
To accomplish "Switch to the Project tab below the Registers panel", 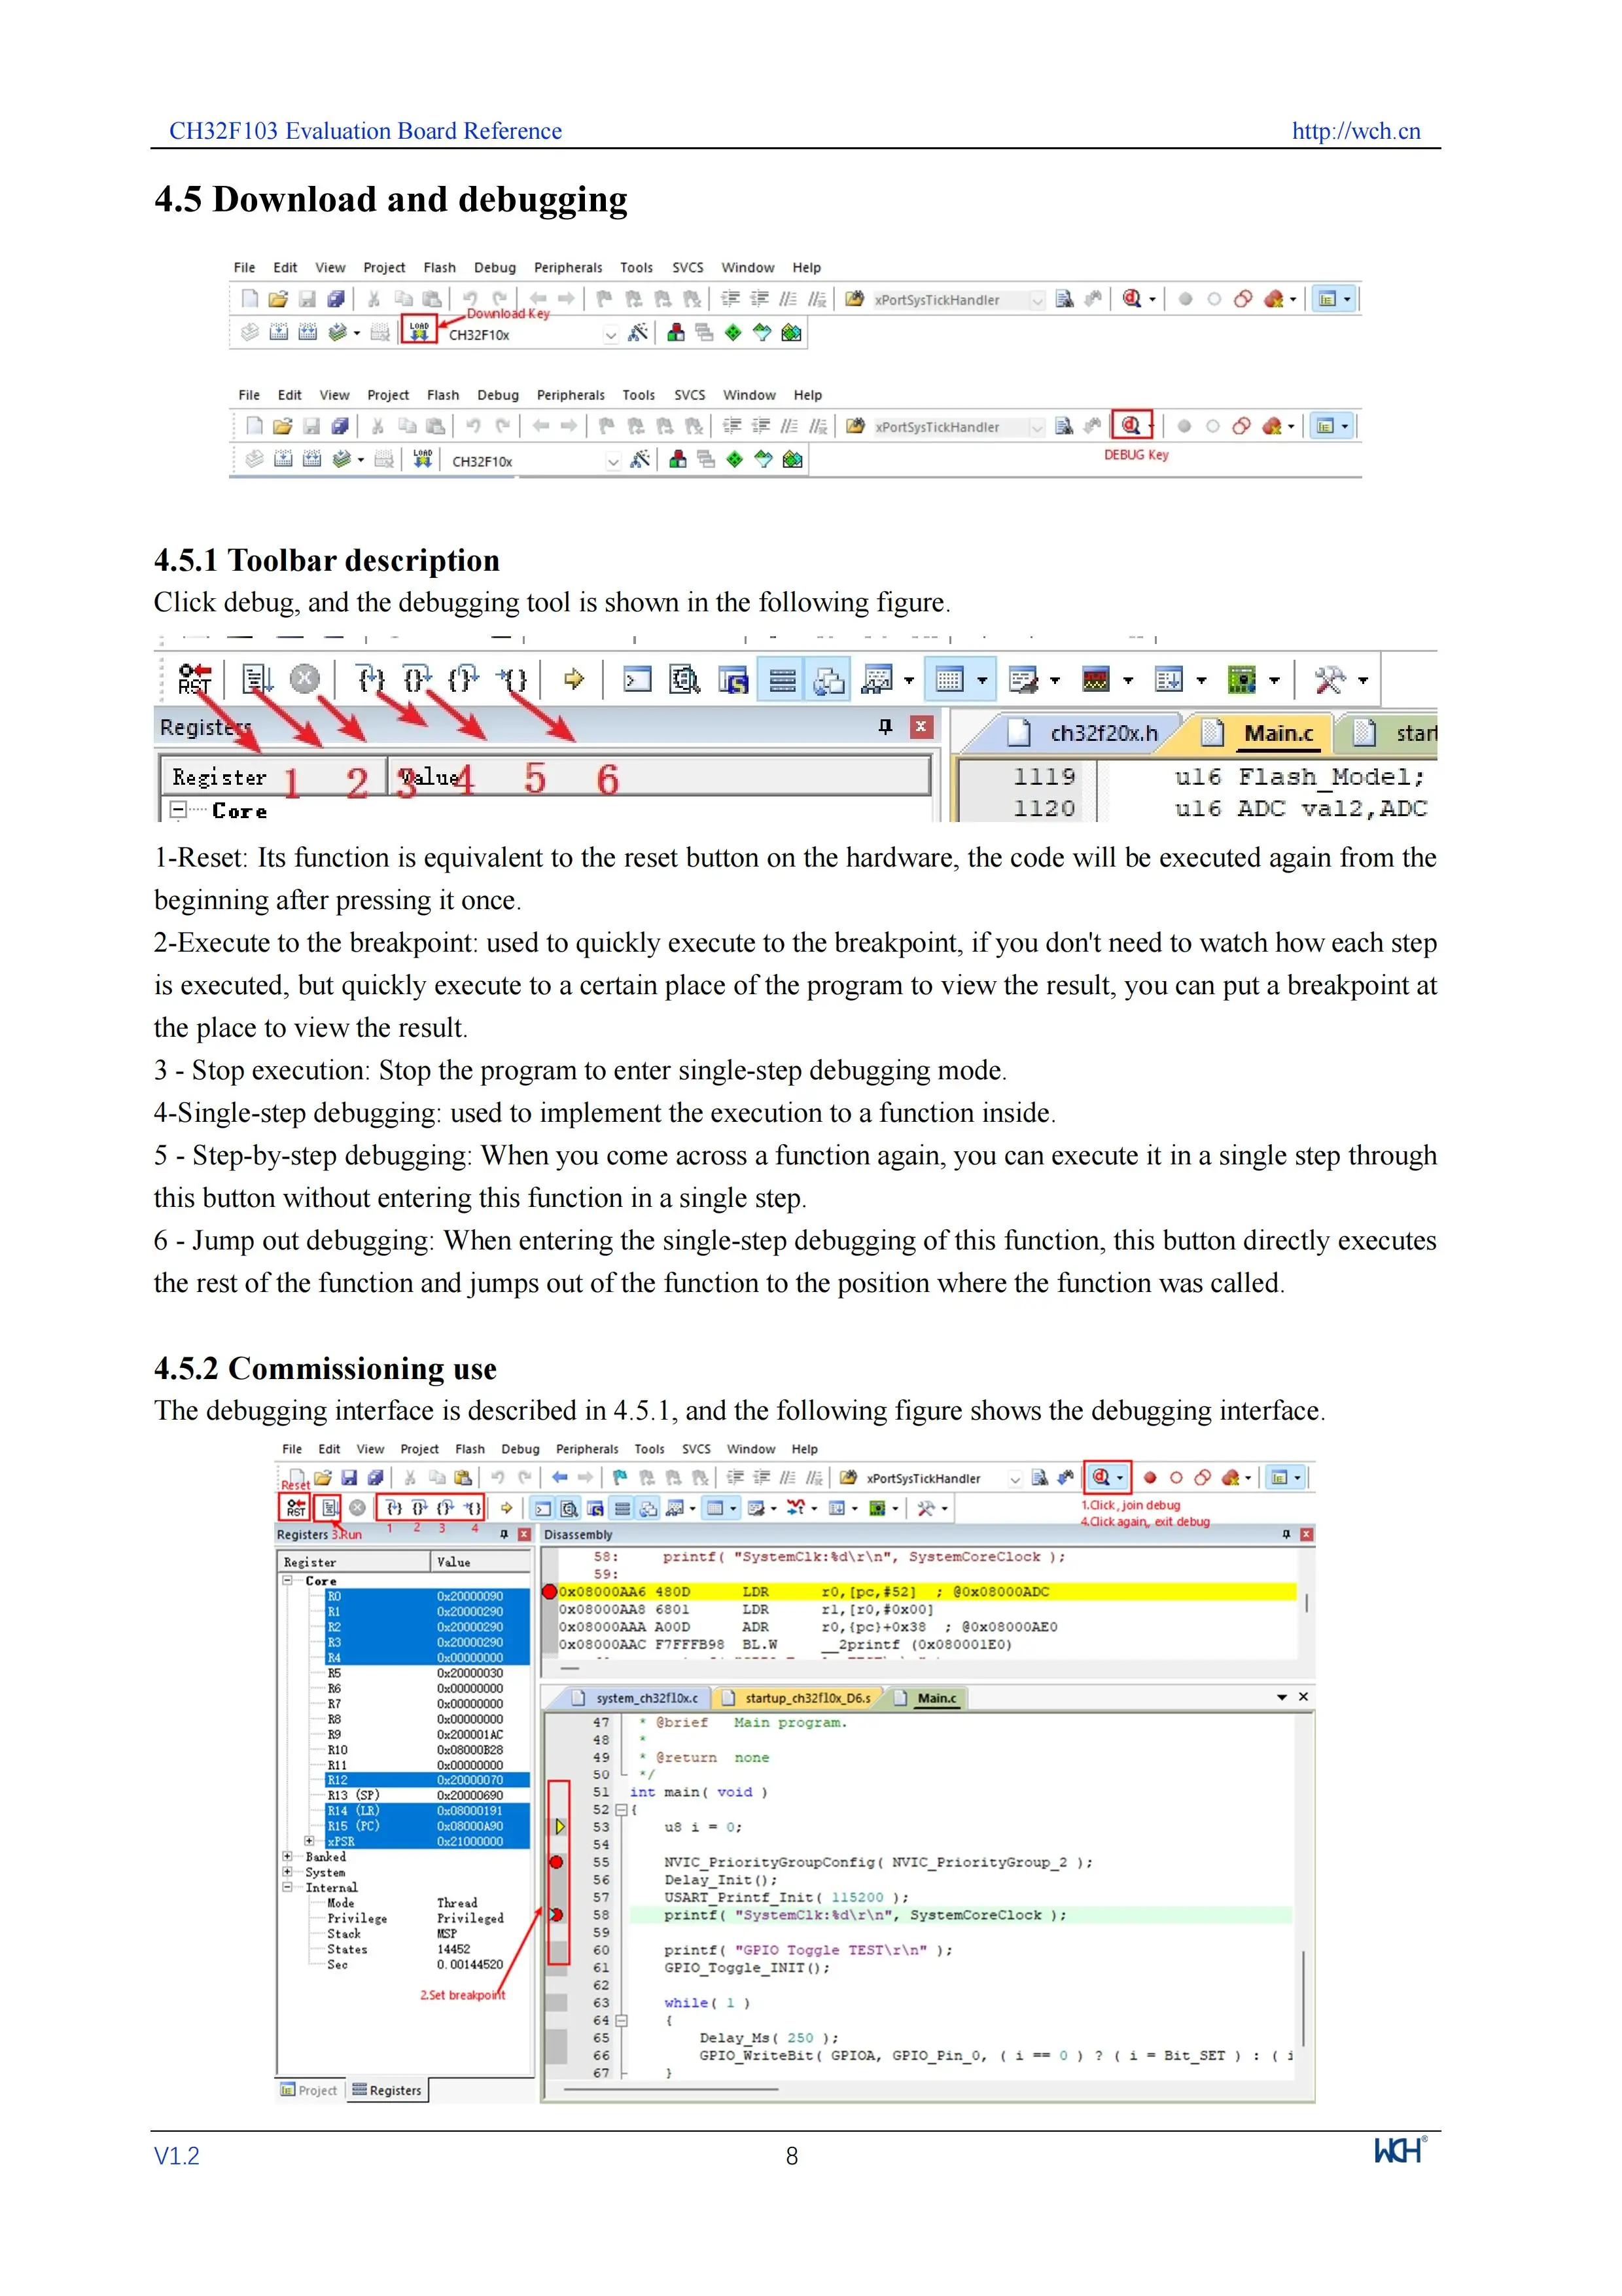I will pos(309,2090).
